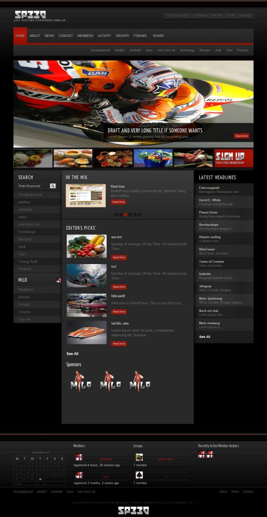Click the Milo avatar icon in sidebar

coord(59,280)
